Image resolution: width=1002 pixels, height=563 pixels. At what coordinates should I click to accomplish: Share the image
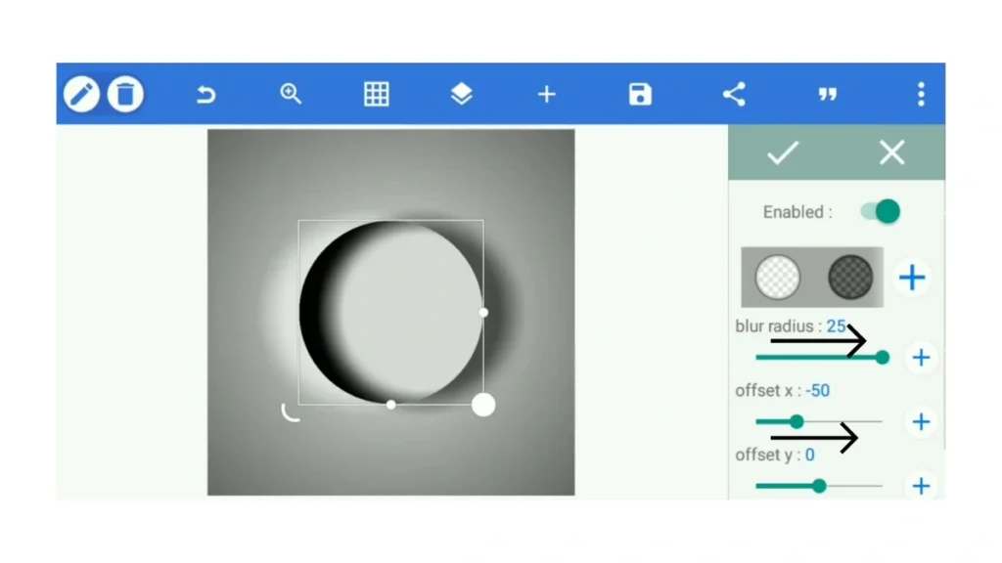pyautogui.click(x=734, y=94)
